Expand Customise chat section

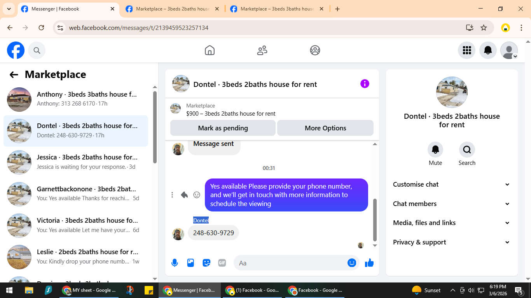click(452, 184)
